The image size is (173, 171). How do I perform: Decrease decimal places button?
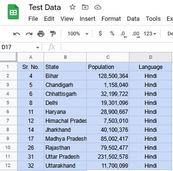click(x=124, y=34)
